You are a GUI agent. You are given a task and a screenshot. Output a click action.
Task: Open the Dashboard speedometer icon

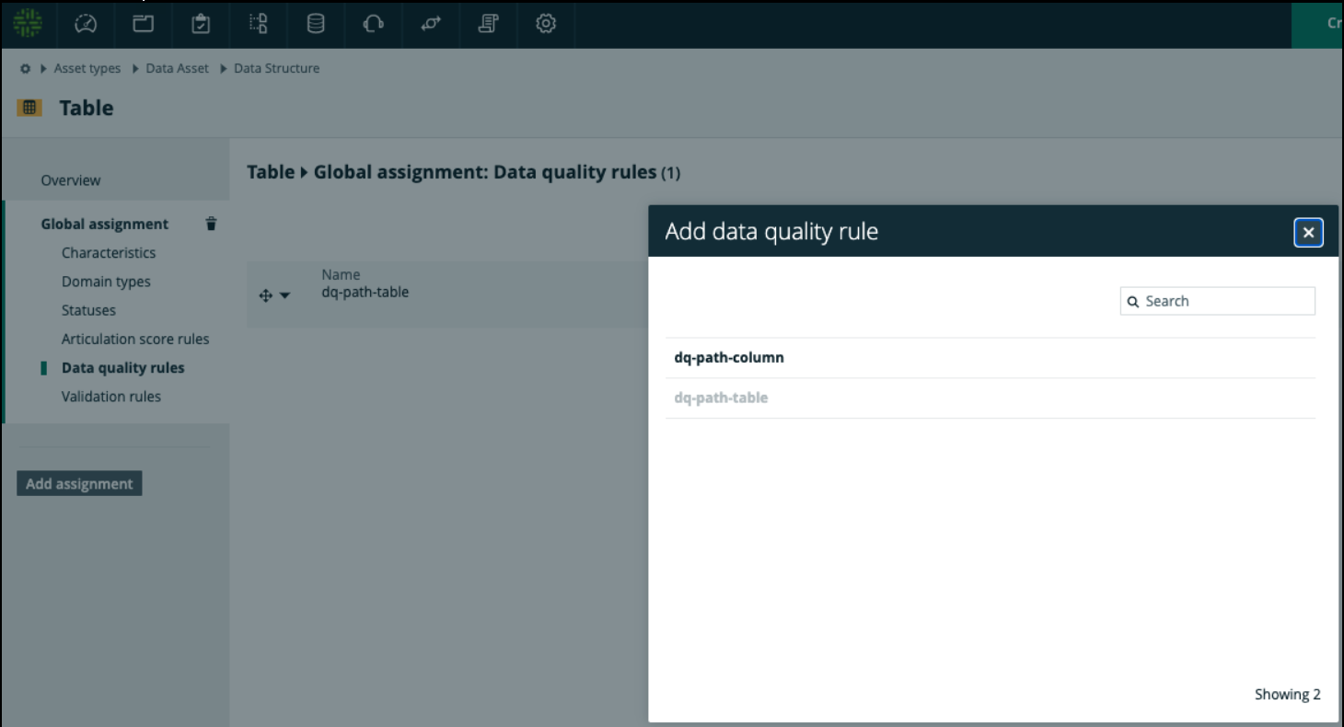click(85, 25)
